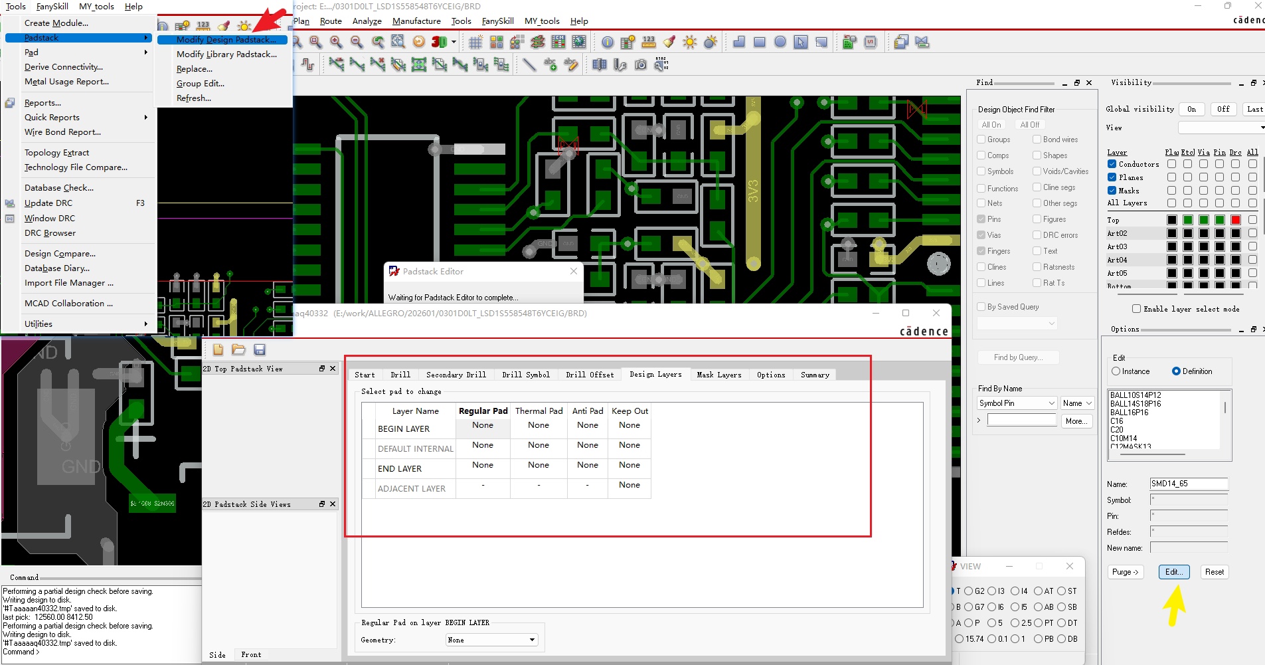
Task: Click New file icon in Padstack Editor
Action: pyautogui.click(x=218, y=349)
